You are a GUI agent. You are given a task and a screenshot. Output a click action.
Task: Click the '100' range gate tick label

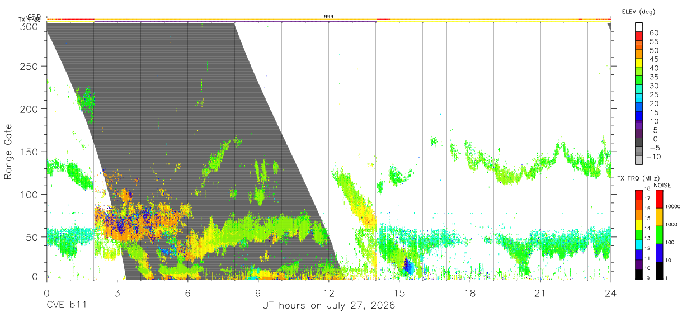29,194
